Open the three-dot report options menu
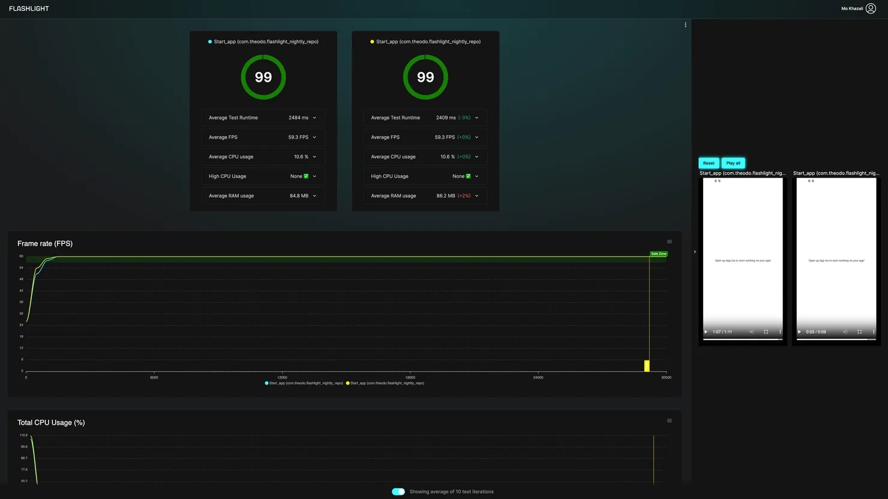 point(685,25)
